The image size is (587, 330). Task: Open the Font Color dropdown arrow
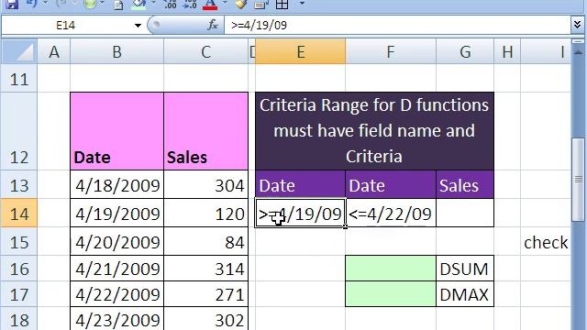pos(225,4)
